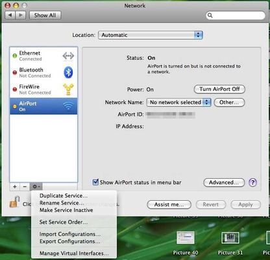This screenshot has width=270, height=260.
Task: Select the FireWire service in the list
Action: tap(43, 89)
